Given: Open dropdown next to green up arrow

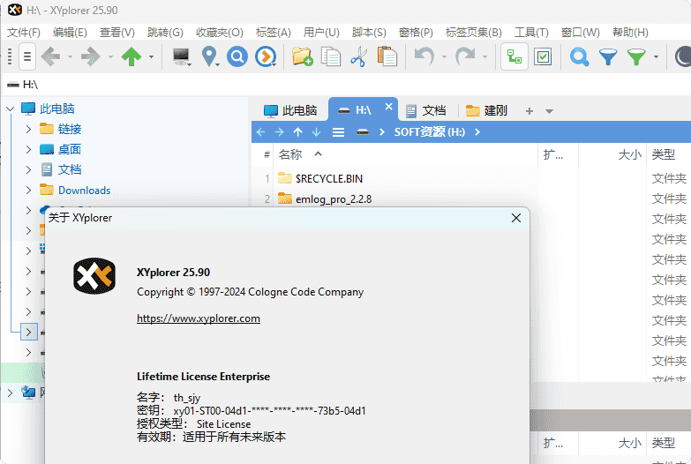Looking at the screenshot, I should tap(151, 56).
